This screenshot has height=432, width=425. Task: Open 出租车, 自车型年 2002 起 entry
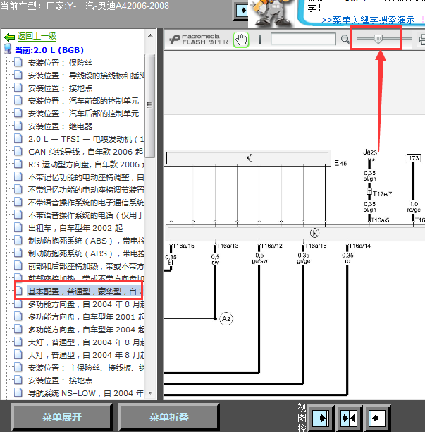pos(75,228)
